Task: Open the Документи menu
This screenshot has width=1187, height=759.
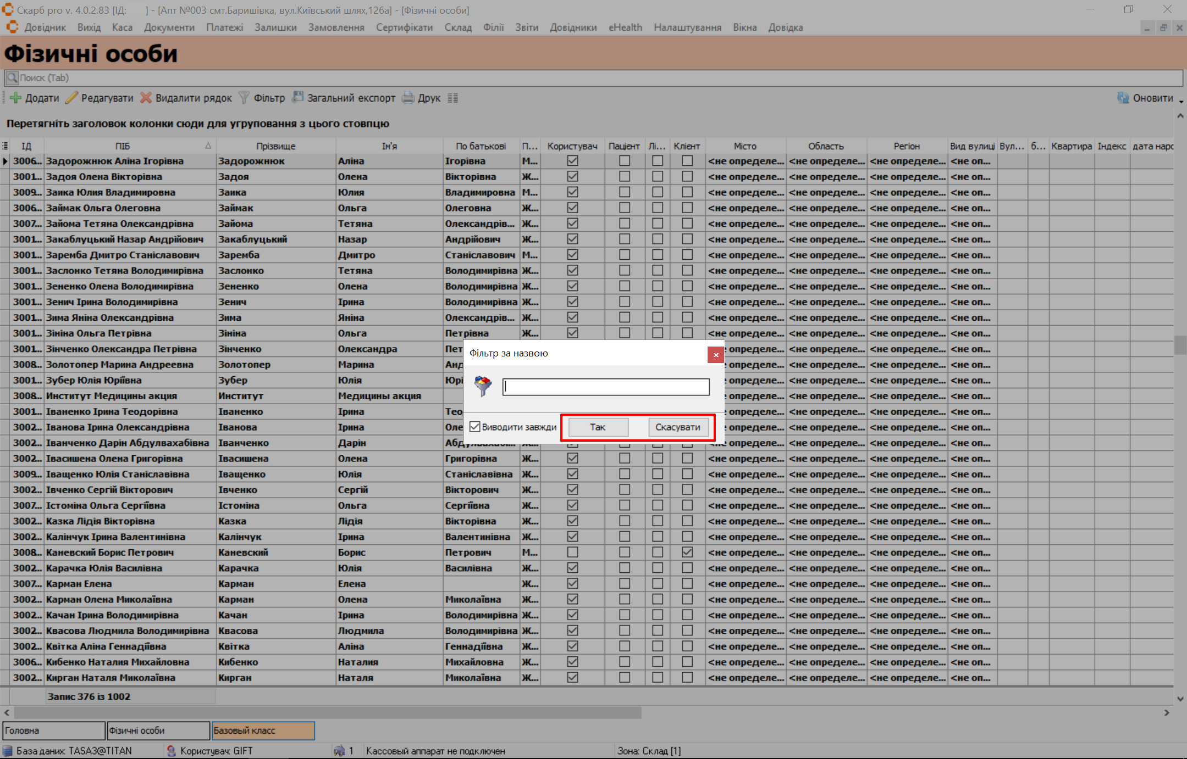Action: pyautogui.click(x=169, y=27)
